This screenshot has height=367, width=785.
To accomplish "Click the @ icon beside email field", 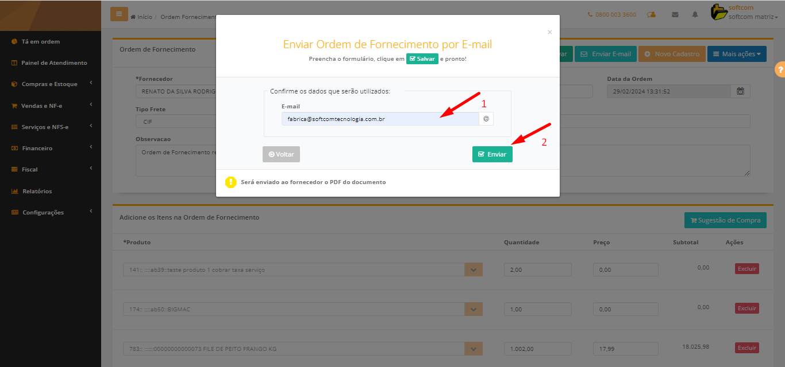I will click(486, 119).
